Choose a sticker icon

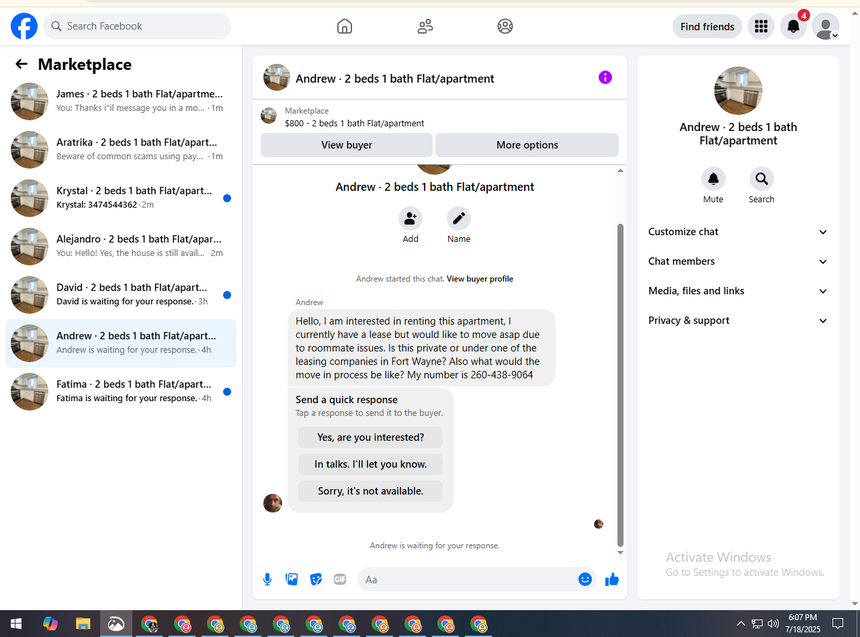[316, 579]
